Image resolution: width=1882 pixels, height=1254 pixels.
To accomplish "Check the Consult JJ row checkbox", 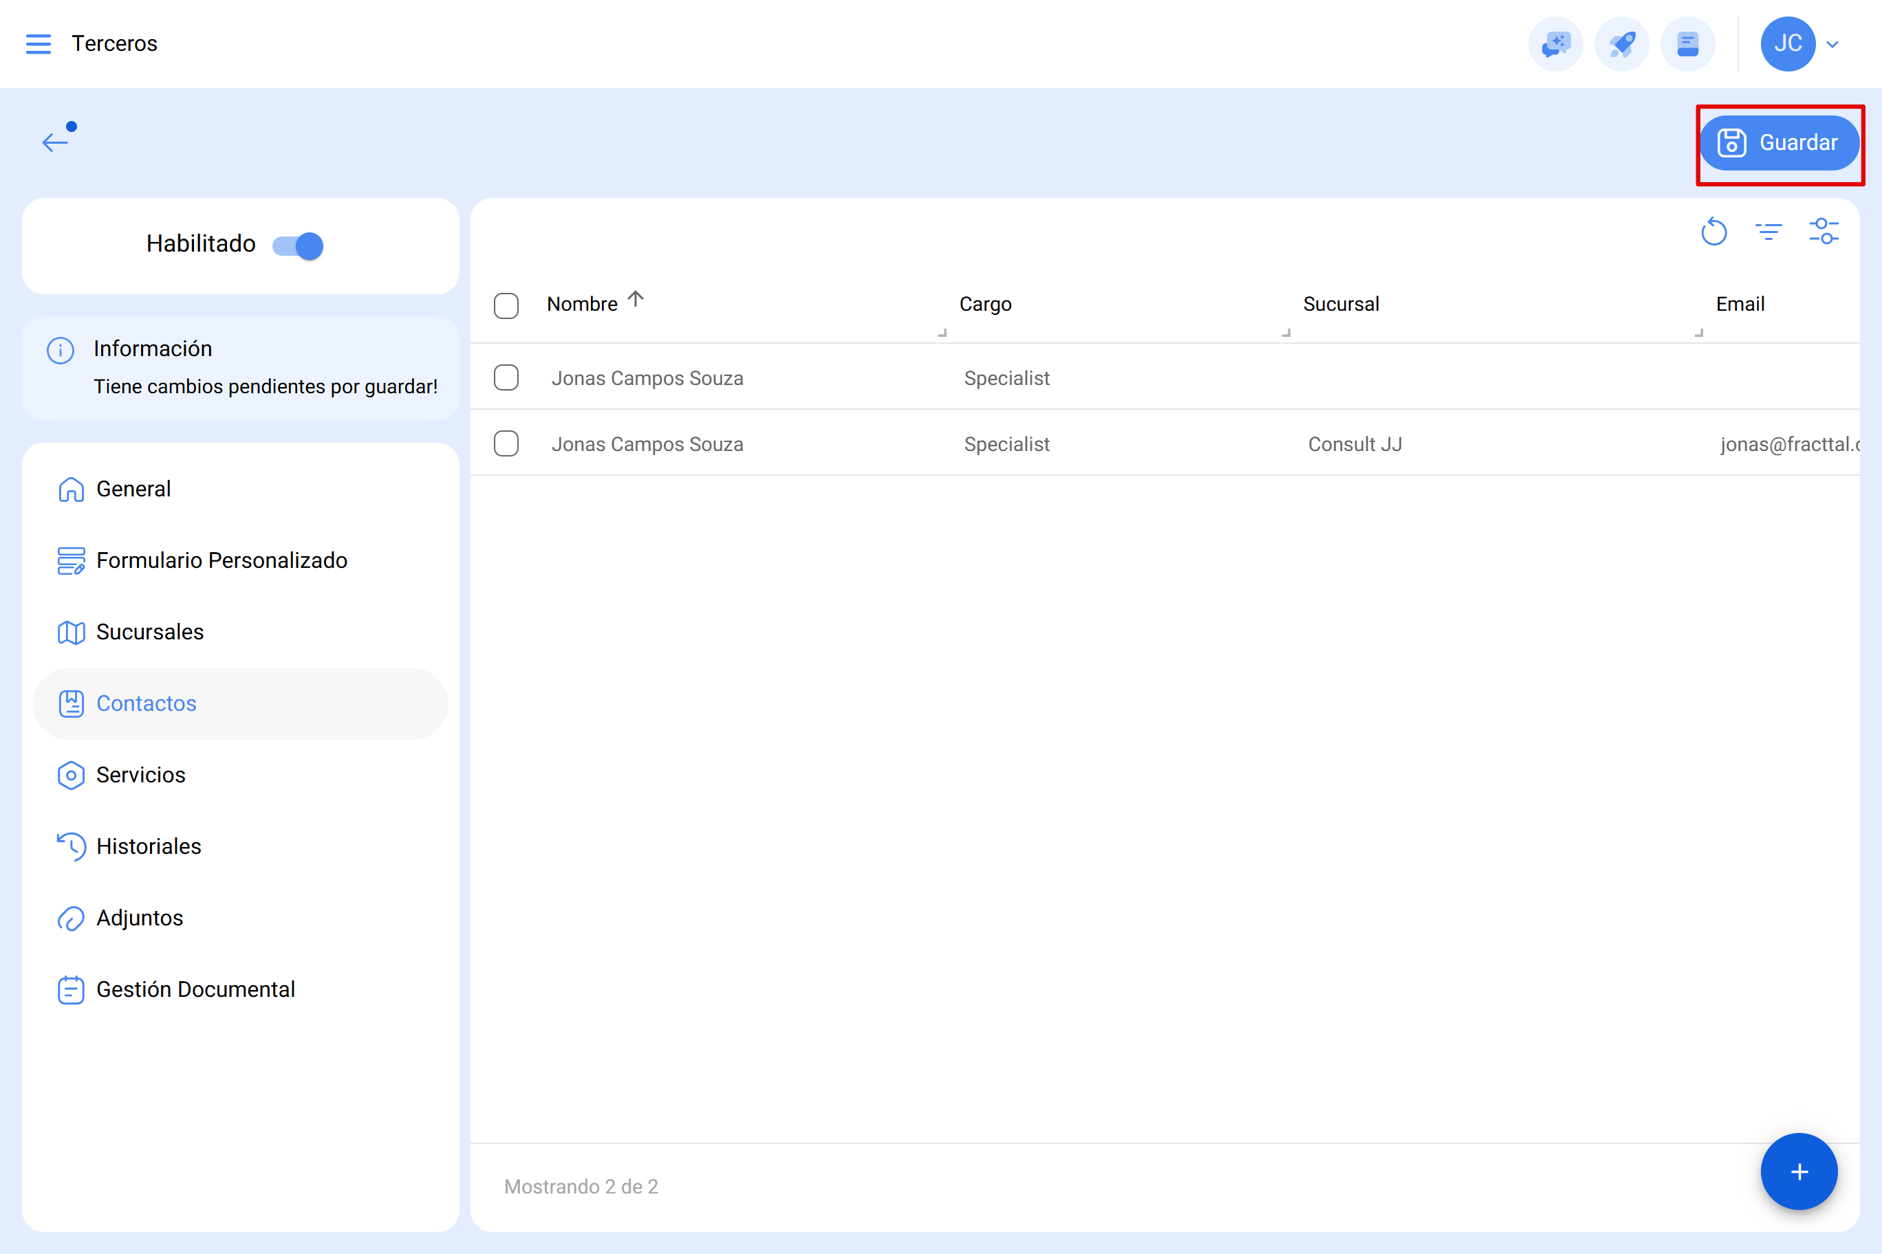I will click(506, 444).
